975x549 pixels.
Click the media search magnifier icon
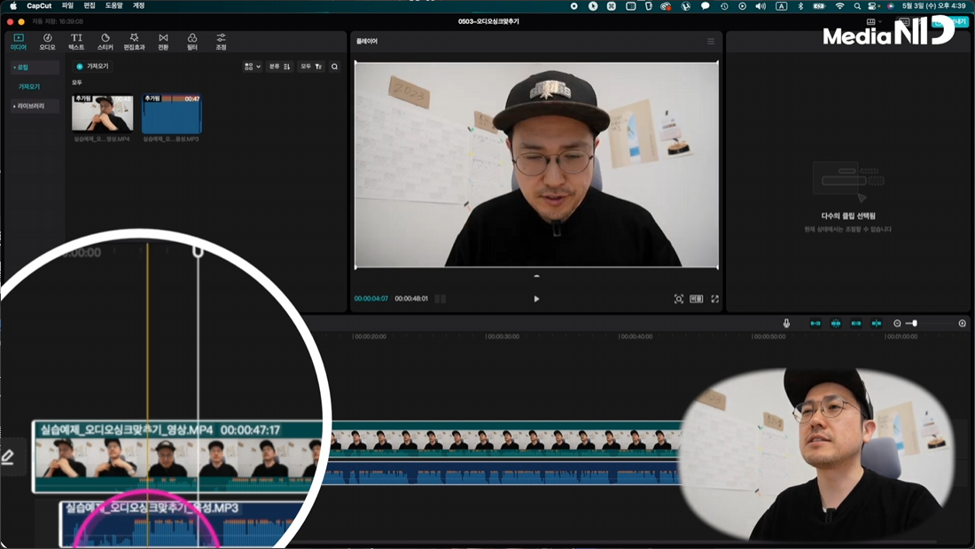(334, 67)
